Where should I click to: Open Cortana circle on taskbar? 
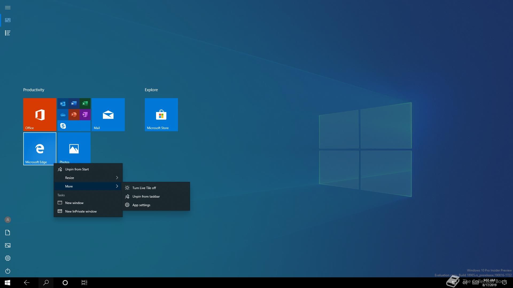pyautogui.click(x=65, y=283)
